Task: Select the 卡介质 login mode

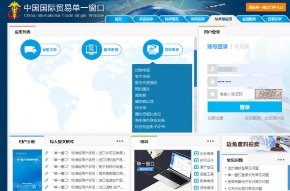Action: tap(241, 46)
